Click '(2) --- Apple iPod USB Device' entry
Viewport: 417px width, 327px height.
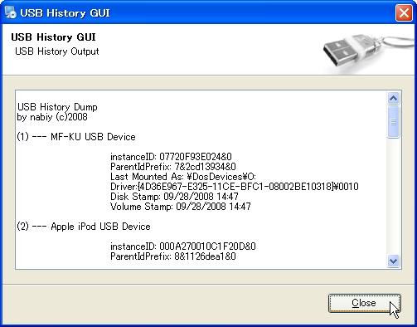(x=84, y=227)
